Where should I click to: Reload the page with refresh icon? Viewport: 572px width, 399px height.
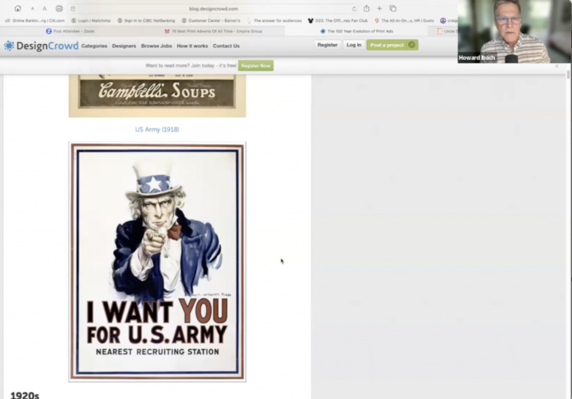tap(354, 9)
